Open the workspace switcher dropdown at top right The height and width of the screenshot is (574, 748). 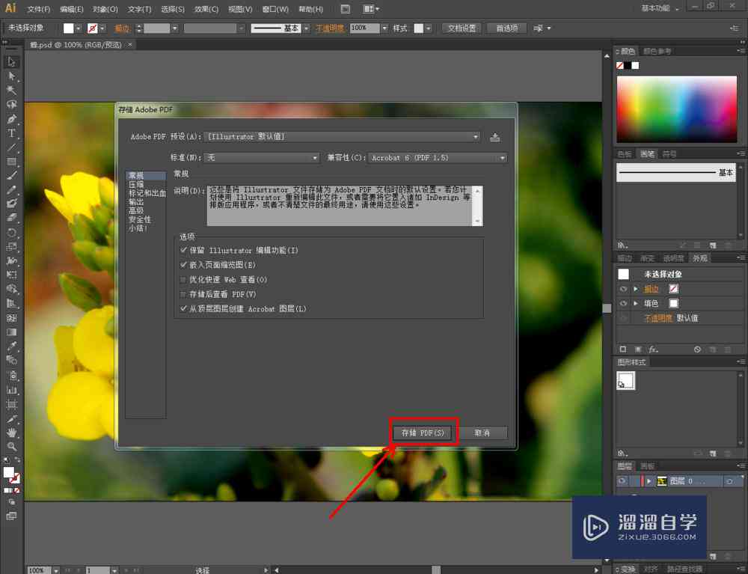[660, 8]
